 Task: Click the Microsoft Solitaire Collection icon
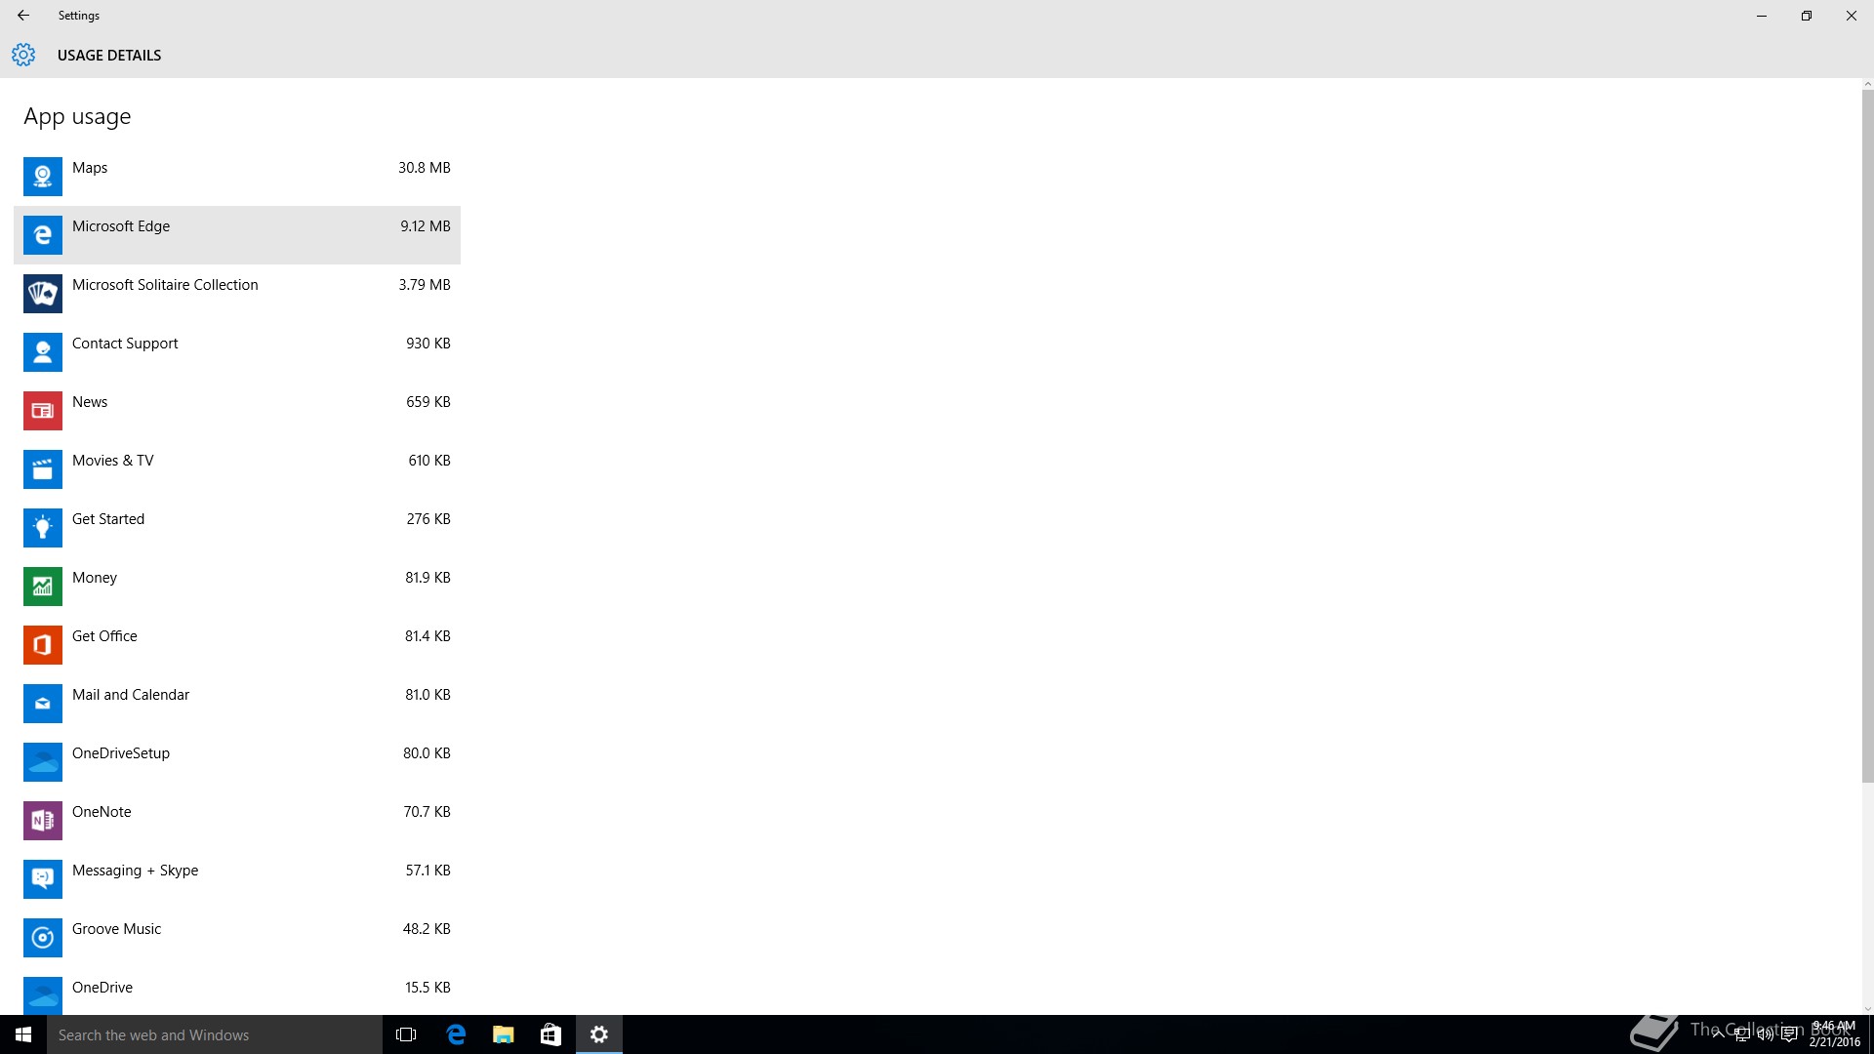point(42,294)
